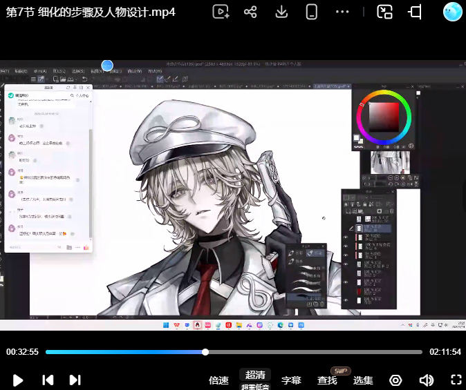Click the navigator zoom-in plus icon
Screen dimensions: 466x390
click(x=396, y=178)
